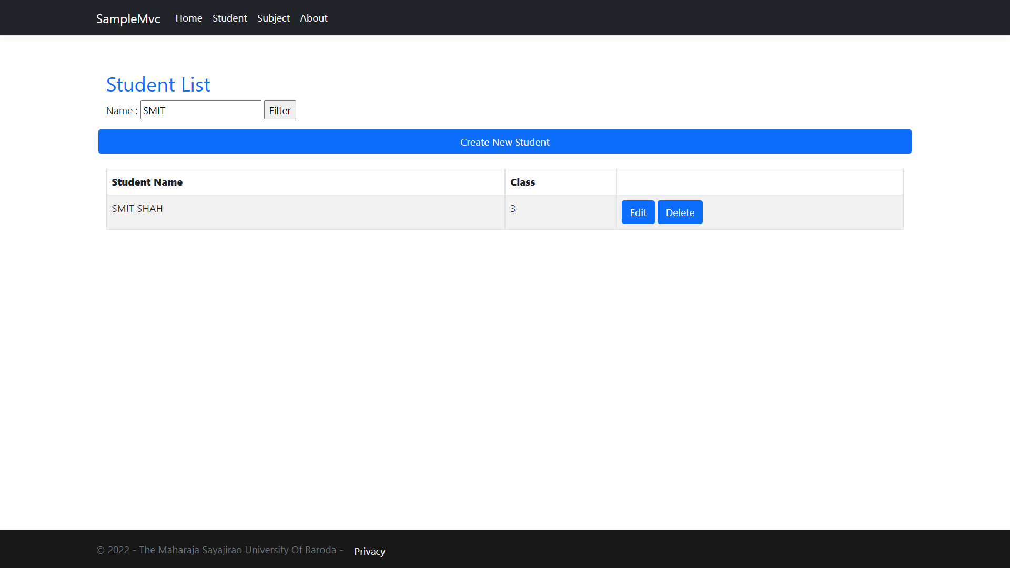Delete the SMIT SHAH student
This screenshot has width=1010, height=568.
[x=680, y=212]
